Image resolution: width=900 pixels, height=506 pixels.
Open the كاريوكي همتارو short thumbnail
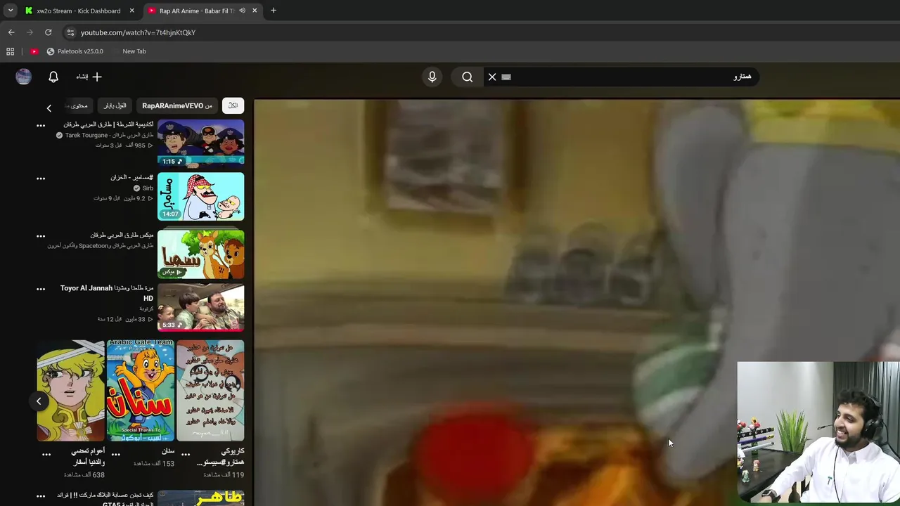click(210, 391)
